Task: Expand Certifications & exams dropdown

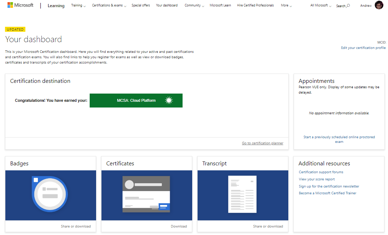Action: coord(109,6)
